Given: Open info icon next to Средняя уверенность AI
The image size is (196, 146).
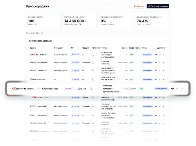Looking at the screenshot, I should tap(161, 17).
